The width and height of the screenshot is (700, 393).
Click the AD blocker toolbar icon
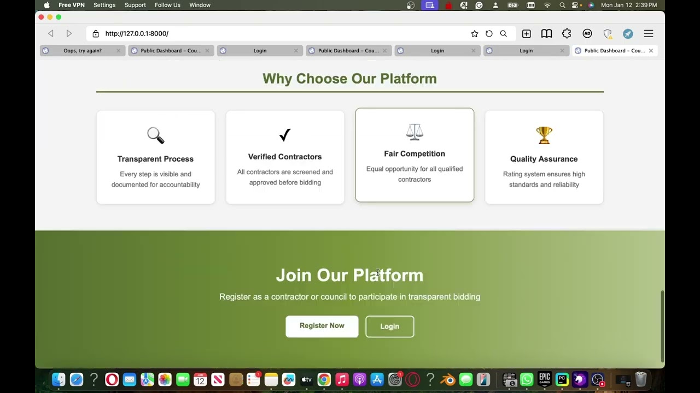click(587, 34)
